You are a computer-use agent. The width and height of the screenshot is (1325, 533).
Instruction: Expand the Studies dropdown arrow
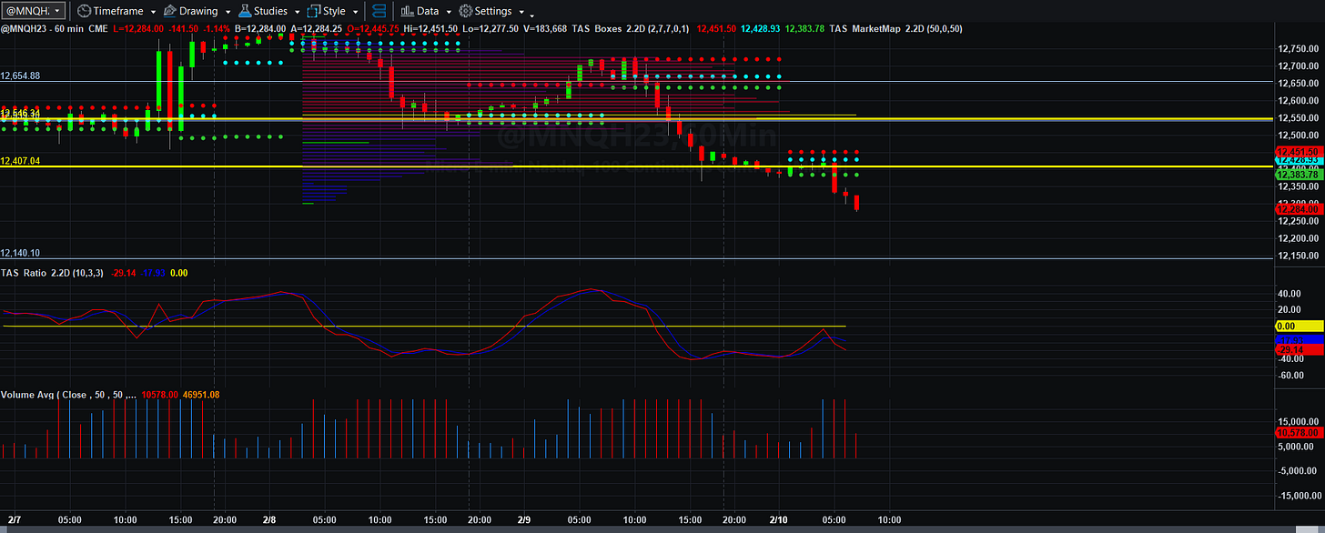[298, 13]
